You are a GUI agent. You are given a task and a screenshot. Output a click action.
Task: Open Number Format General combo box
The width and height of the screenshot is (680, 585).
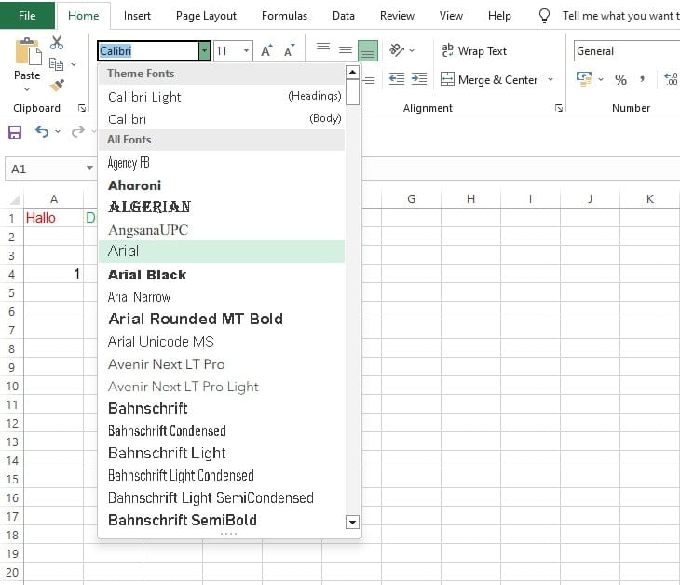click(626, 51)
